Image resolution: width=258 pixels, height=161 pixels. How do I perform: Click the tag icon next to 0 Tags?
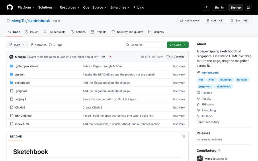50,45
